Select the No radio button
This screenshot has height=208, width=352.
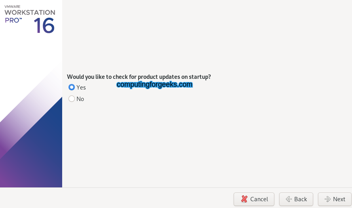click(72, 99)
